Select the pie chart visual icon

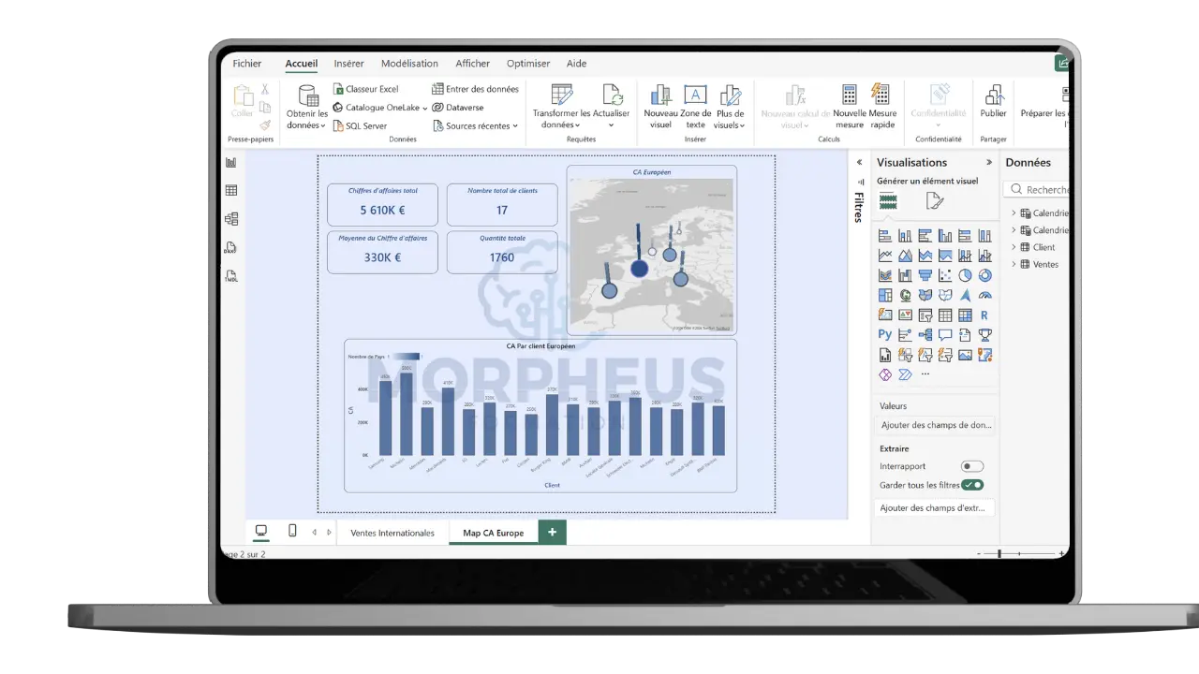click(964, 274)
